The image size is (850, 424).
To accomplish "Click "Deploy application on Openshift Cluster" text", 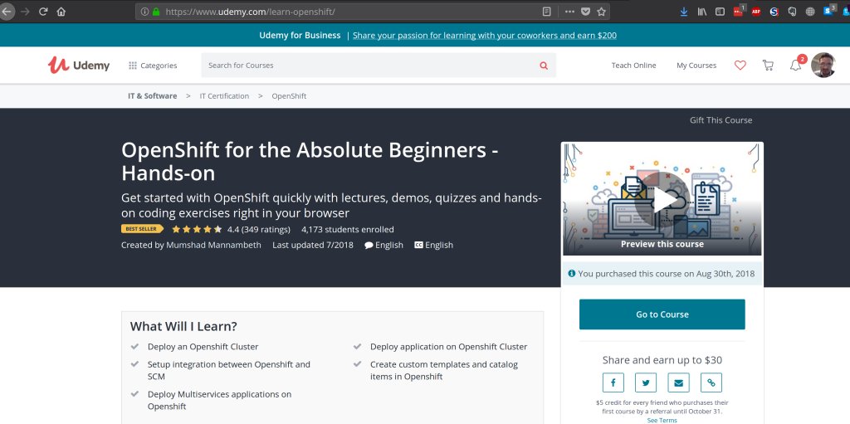I will 449,347.
